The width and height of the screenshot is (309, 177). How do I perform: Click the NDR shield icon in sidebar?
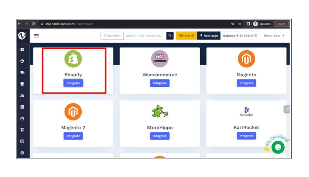[x=22, y=84]
